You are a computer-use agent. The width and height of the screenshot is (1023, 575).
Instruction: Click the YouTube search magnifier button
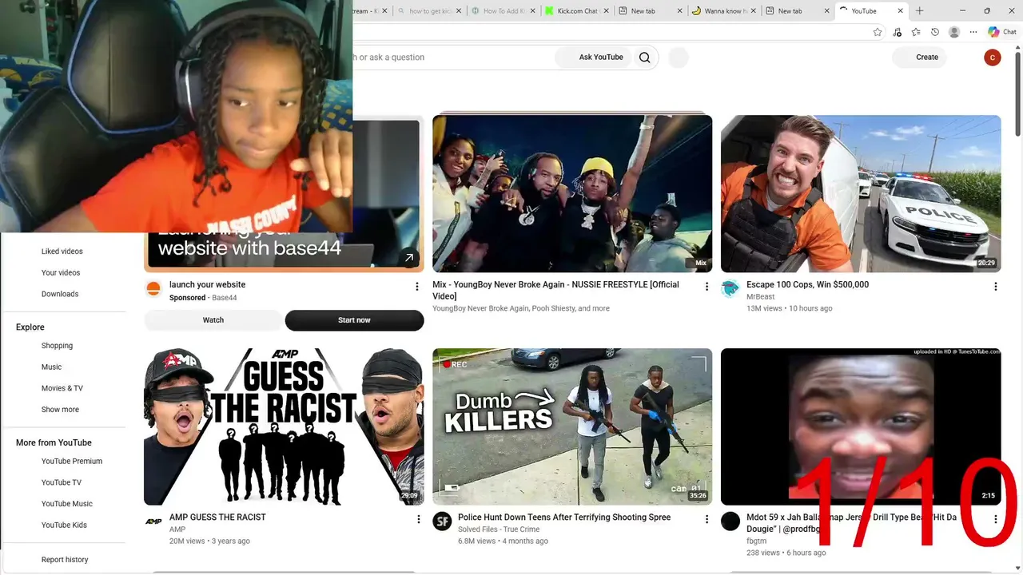tap(645, 57)
